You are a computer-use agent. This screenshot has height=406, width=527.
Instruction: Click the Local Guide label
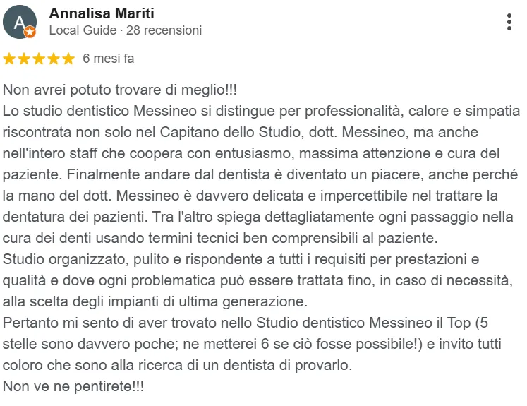pyautogui.click(x=83, y=30)
